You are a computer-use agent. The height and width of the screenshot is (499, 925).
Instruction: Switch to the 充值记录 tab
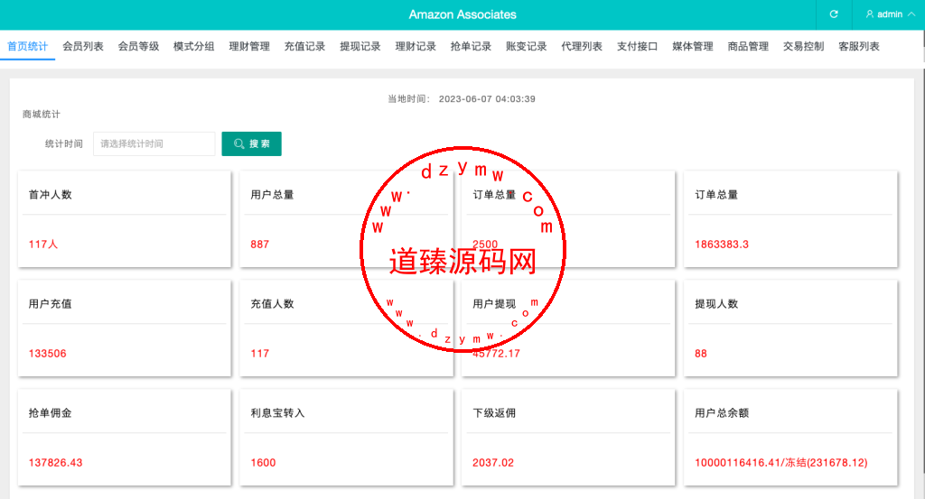point(305,46)
